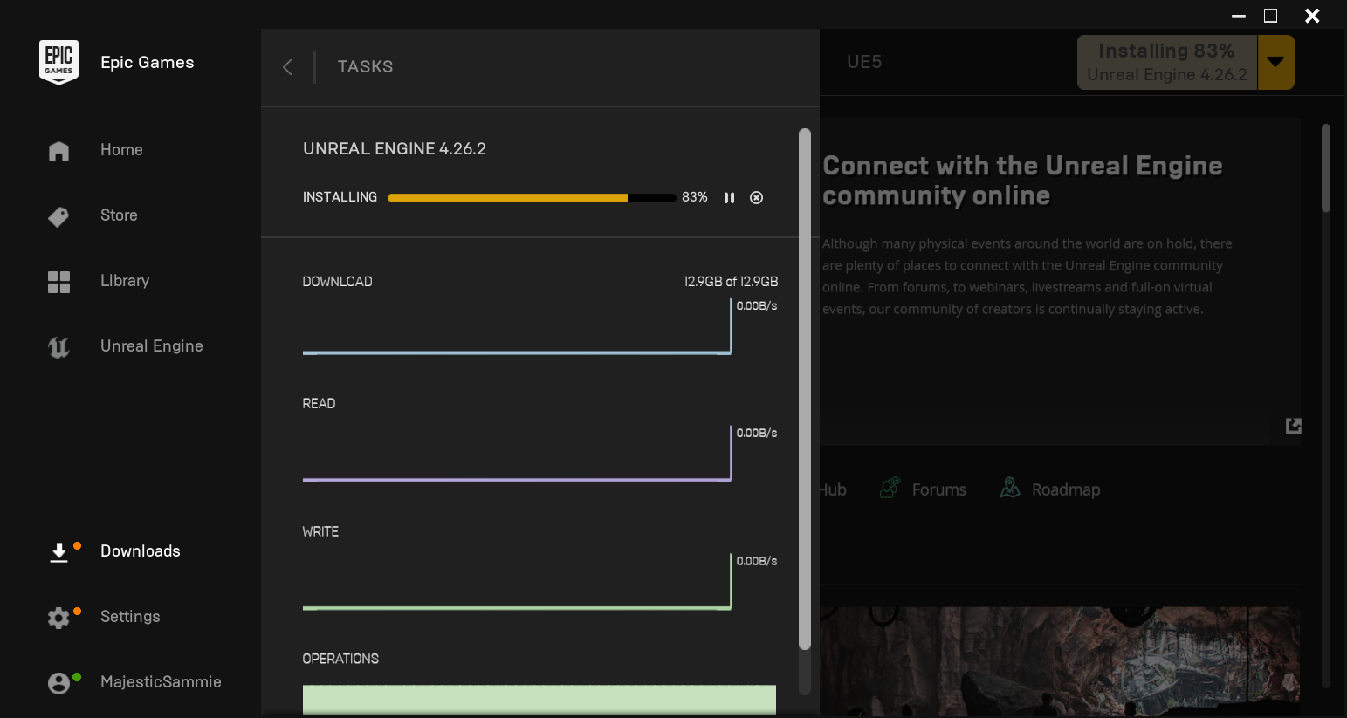Screen dimensions: 1347x718
Task: Click the 'Connect with the Unreal Engine community online' heading
Action: coord(1022,181)
